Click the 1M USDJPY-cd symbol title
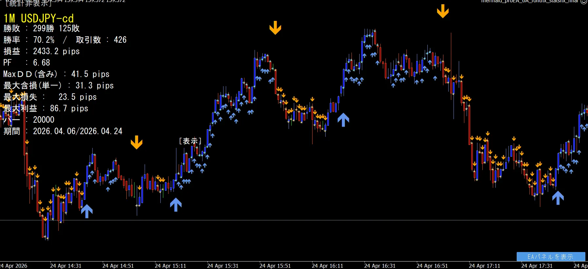Image resolution: width=588 pixels, height=269 pixels. pos(39,18)
